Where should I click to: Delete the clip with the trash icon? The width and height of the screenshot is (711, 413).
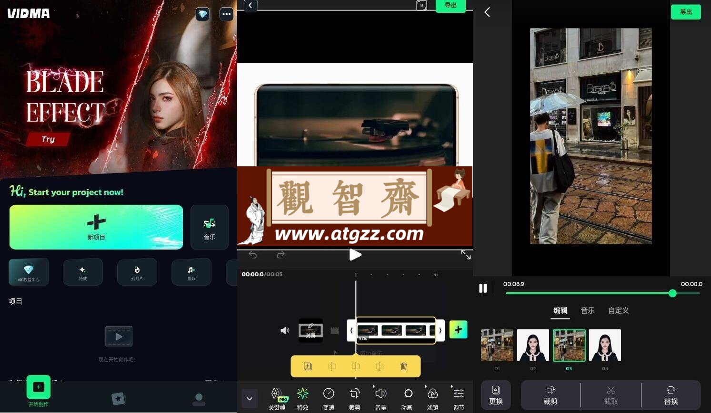(x=404, y=366)
